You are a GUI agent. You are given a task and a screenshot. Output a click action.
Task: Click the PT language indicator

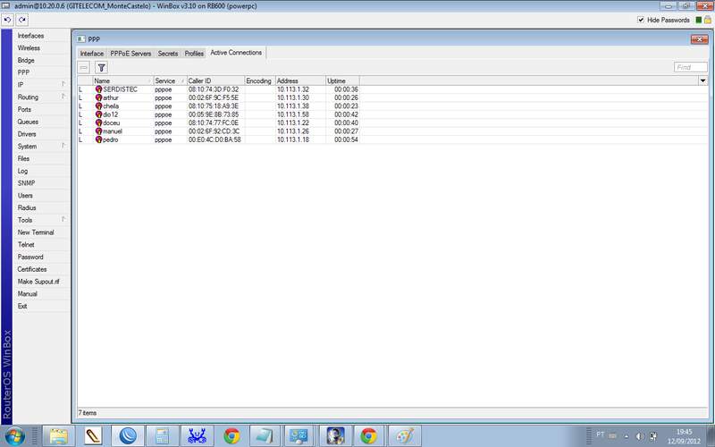coord(600,435)
